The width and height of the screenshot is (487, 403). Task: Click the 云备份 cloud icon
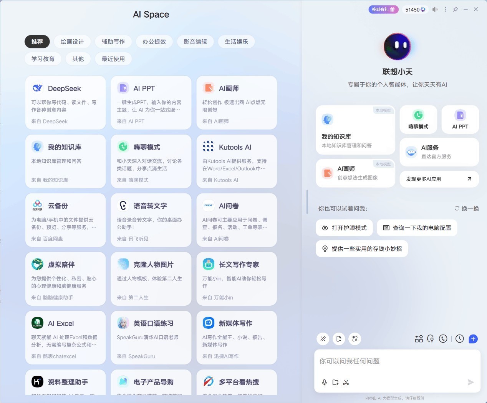pos(37,206)
